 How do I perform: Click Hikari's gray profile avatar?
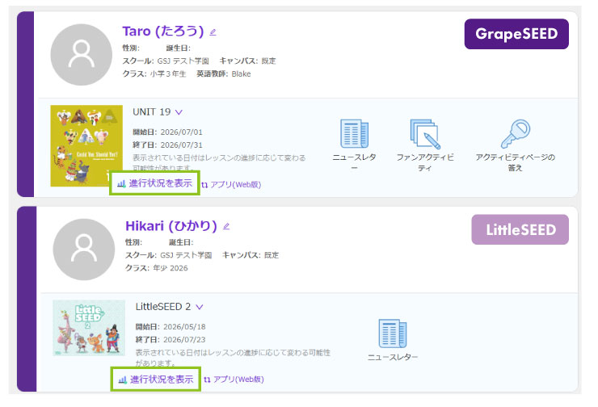pyautogui.click(x=84, y=250)
